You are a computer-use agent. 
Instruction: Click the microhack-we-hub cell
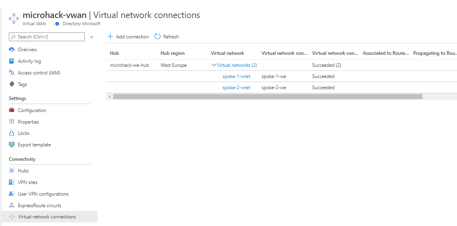pyautogui.click(x=130, y=65)
